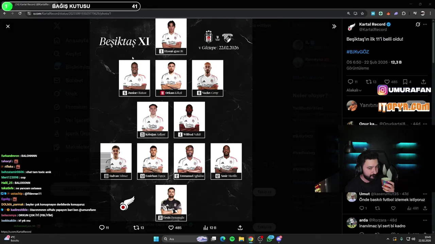
Task: Reply icon in the side panel tweet actions
Action: [x=350, y=82]
